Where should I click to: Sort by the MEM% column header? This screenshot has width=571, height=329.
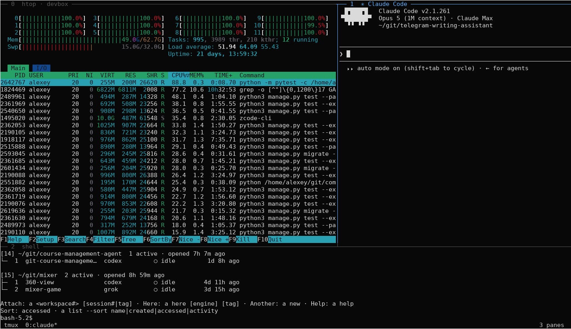pyautogui.click(x=196, y=75)
